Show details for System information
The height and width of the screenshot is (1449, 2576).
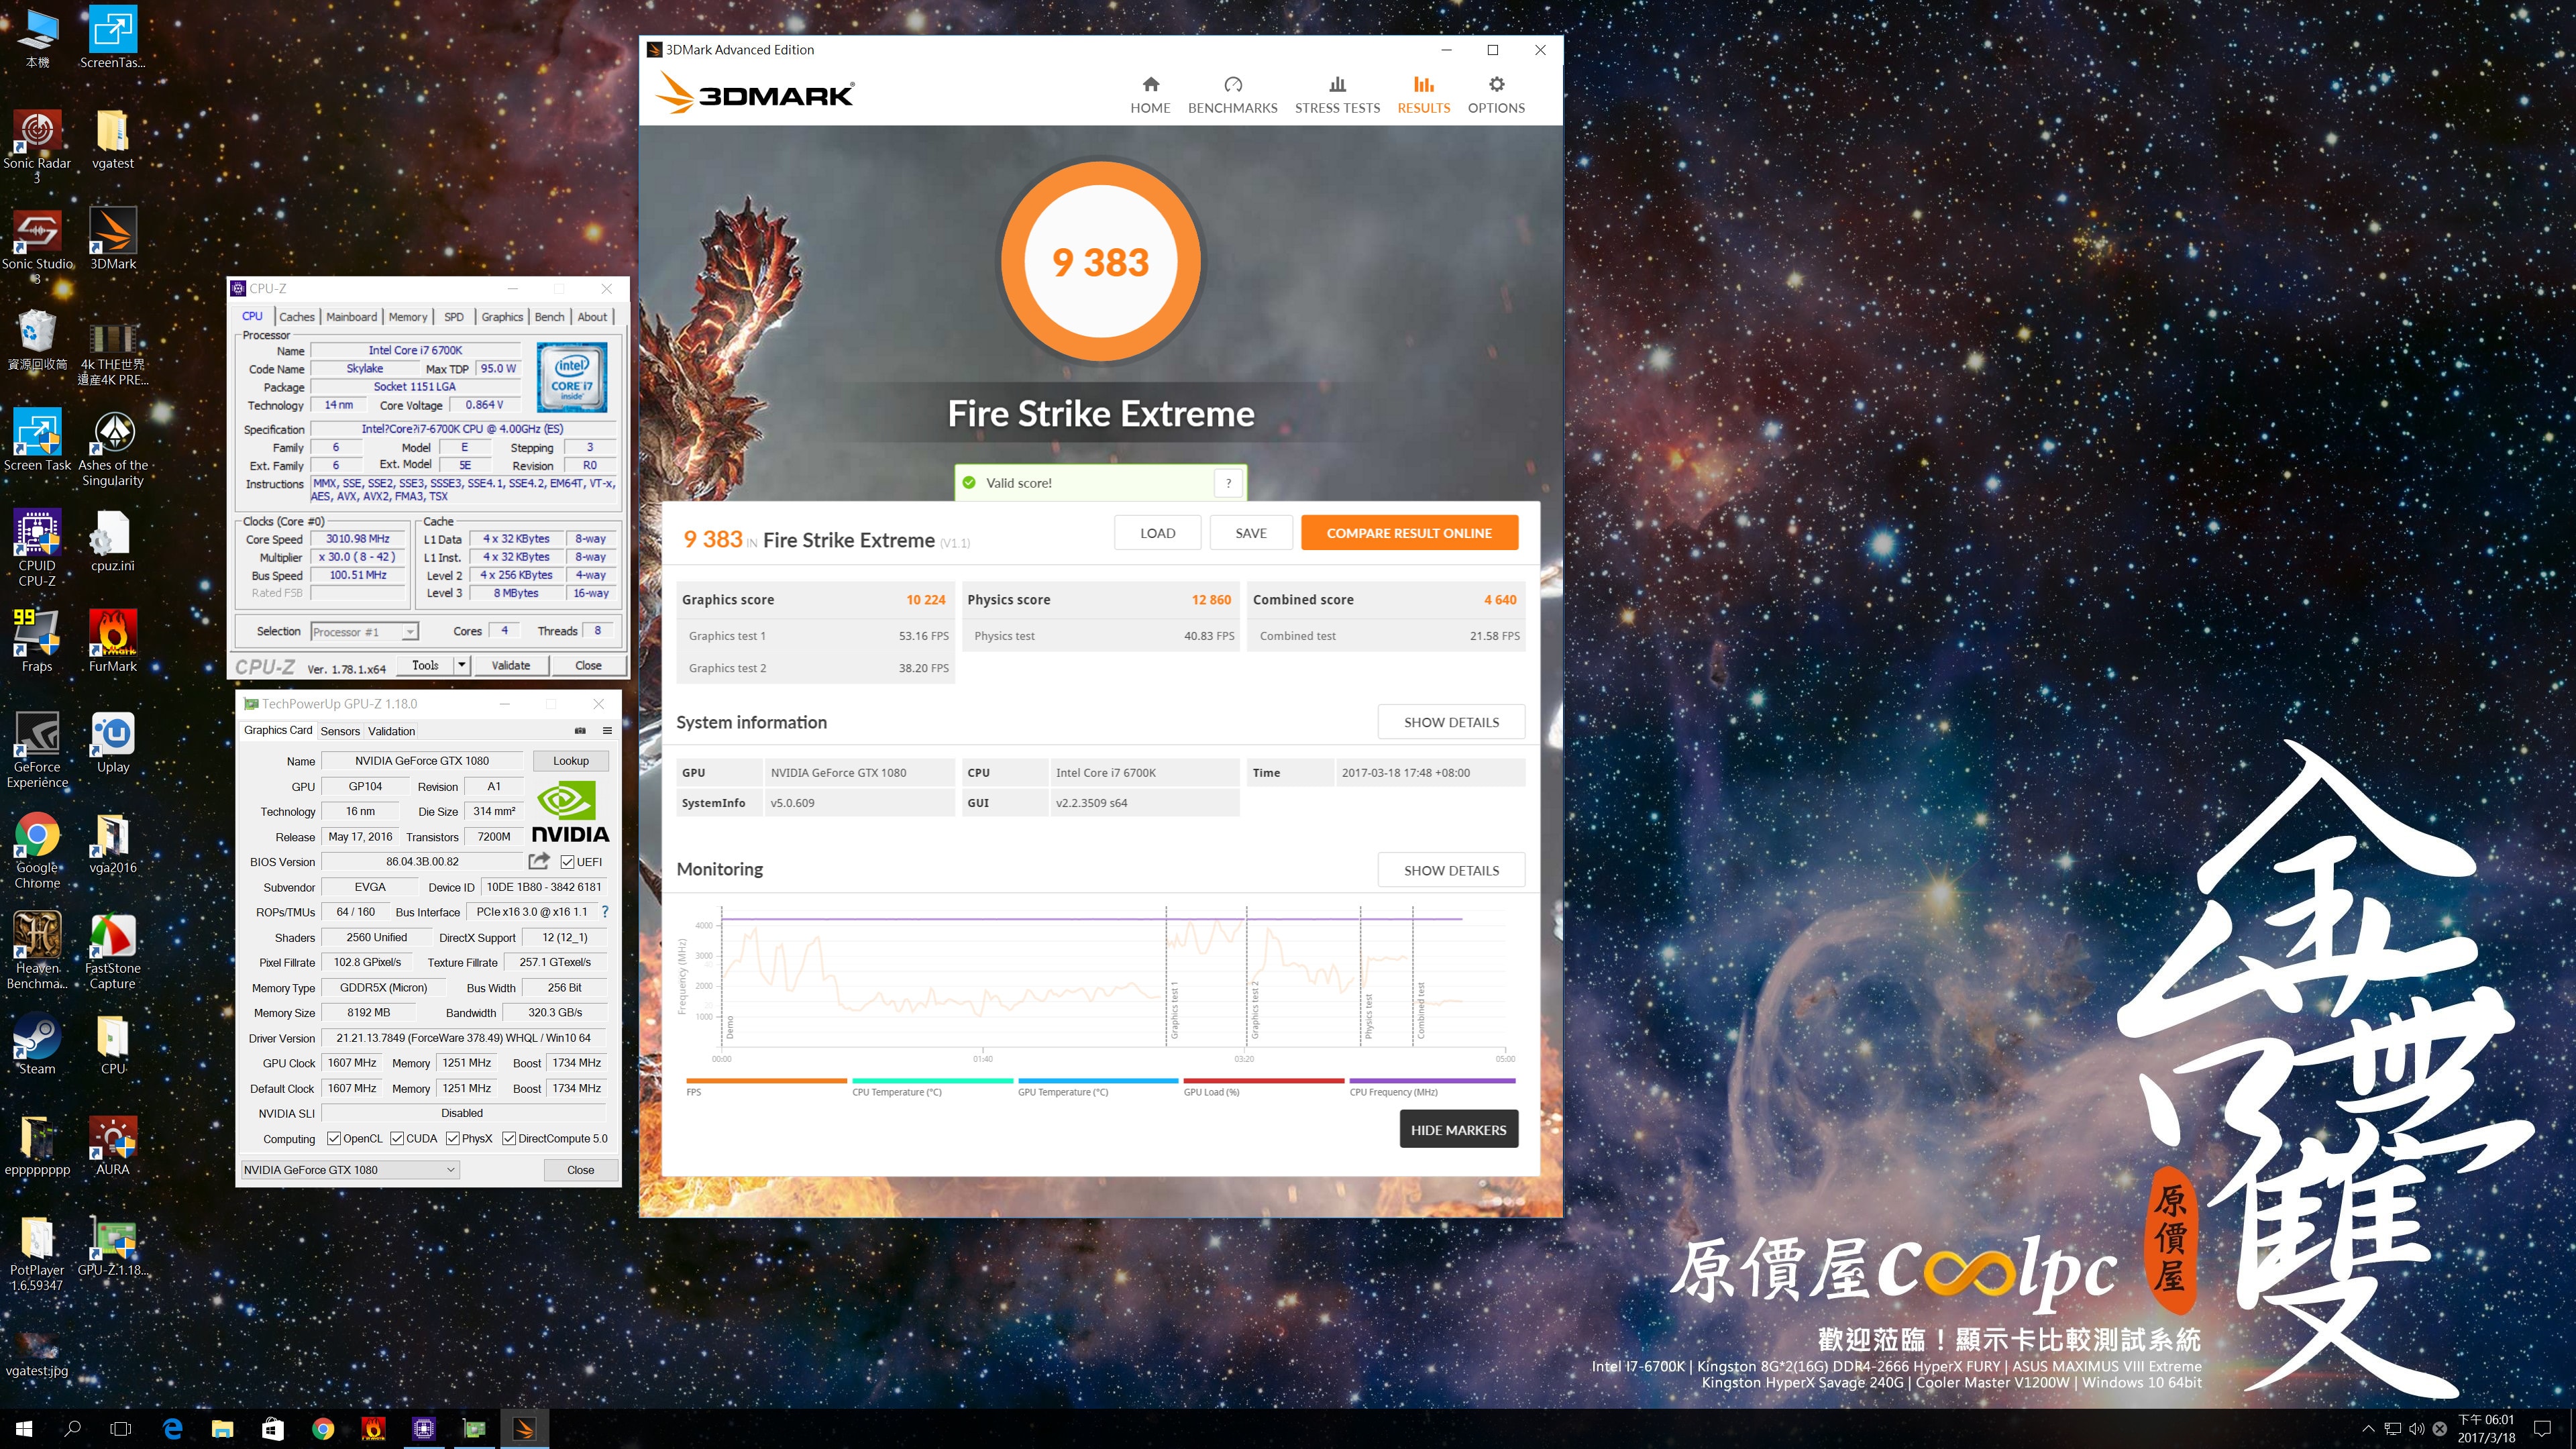(x=1451, y=722)
